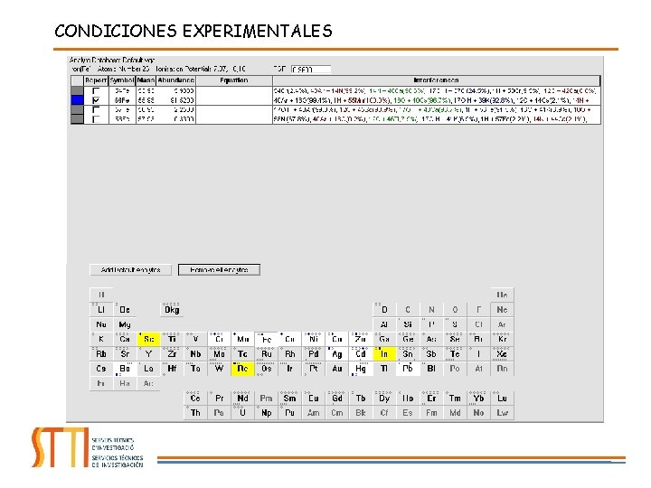This screenshot has width=651, height=488.
Task: Select the yellow Sc element button
Action: point(148,339)
